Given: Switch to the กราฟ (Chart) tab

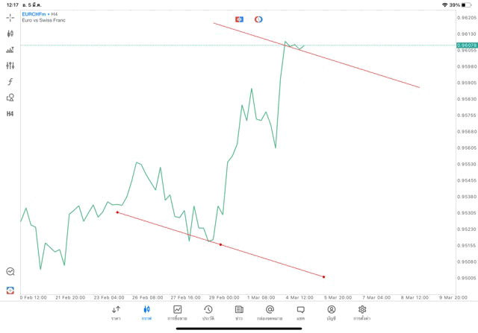Looking at the screenshot, I should click(x=146, y=312).
